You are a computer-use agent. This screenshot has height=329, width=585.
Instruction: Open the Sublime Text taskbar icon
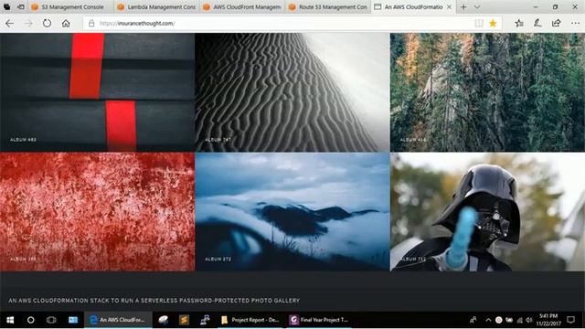tap(184, 320)
